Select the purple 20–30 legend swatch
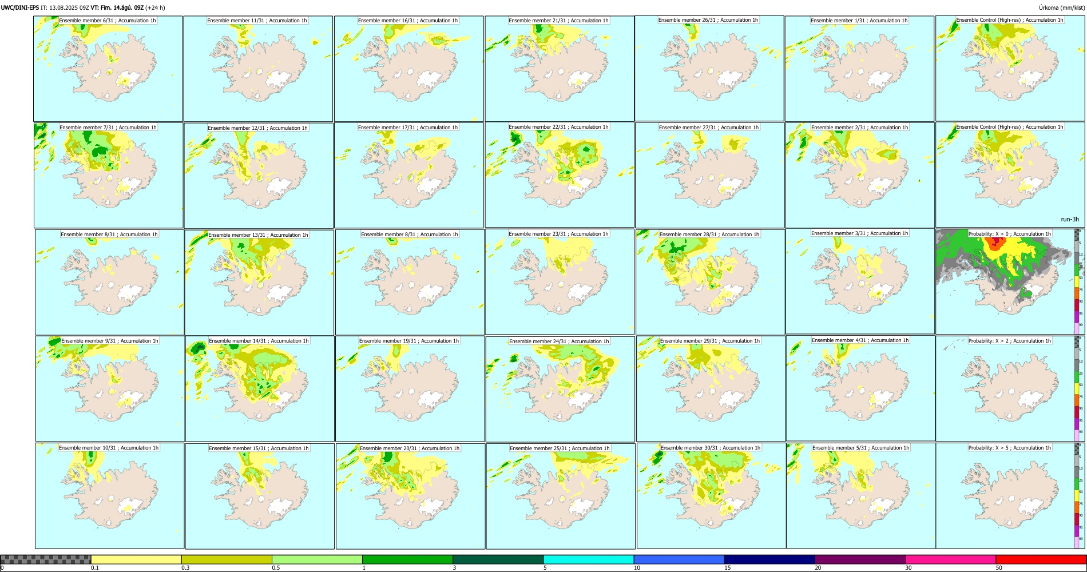Screen dimensions: 1087x572 860,559
